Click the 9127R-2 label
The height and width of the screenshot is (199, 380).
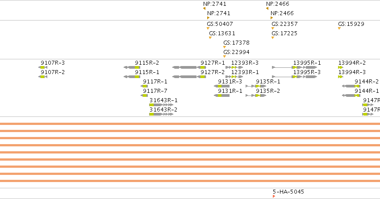click(x=213, y=72)
